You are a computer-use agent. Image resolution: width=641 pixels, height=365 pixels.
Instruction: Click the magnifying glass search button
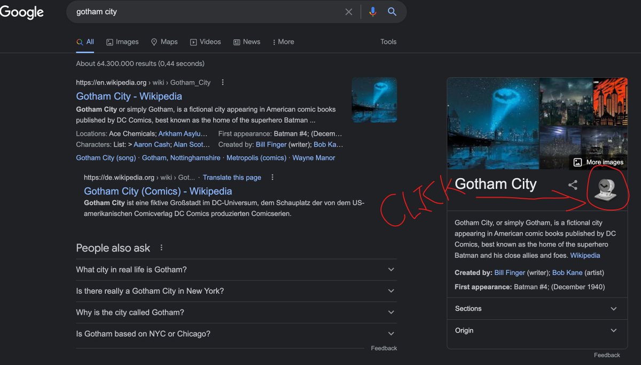tap(392, 12)
